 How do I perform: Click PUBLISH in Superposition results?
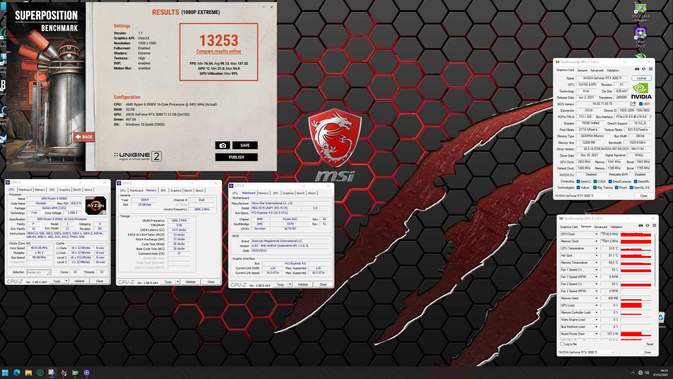point(236,157)
